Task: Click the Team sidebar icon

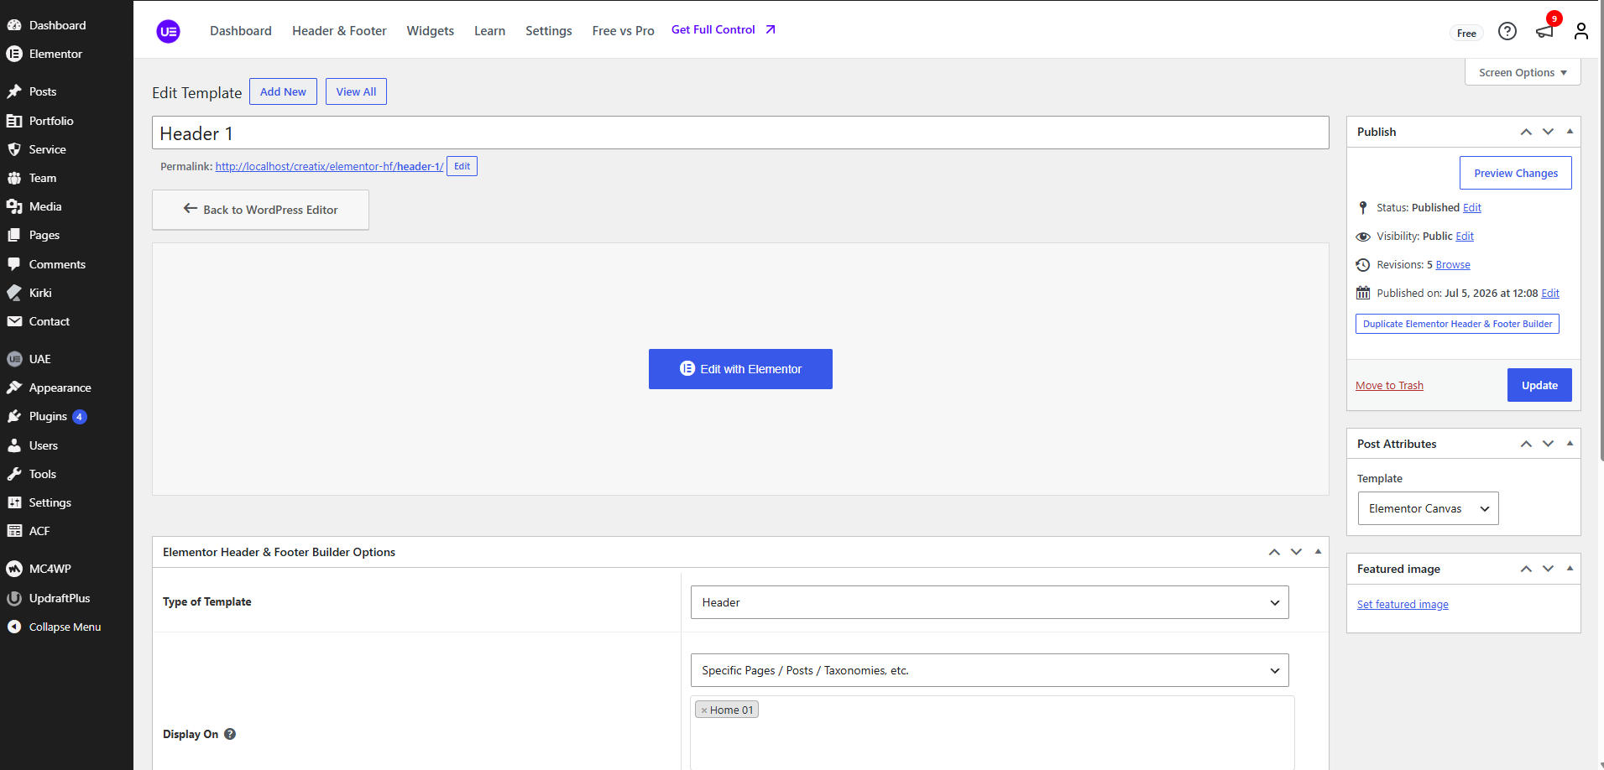Action: point(14,178)
